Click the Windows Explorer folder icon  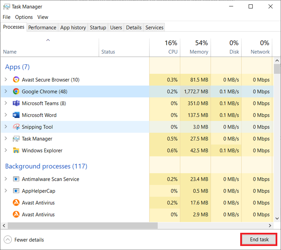[16, 151]
